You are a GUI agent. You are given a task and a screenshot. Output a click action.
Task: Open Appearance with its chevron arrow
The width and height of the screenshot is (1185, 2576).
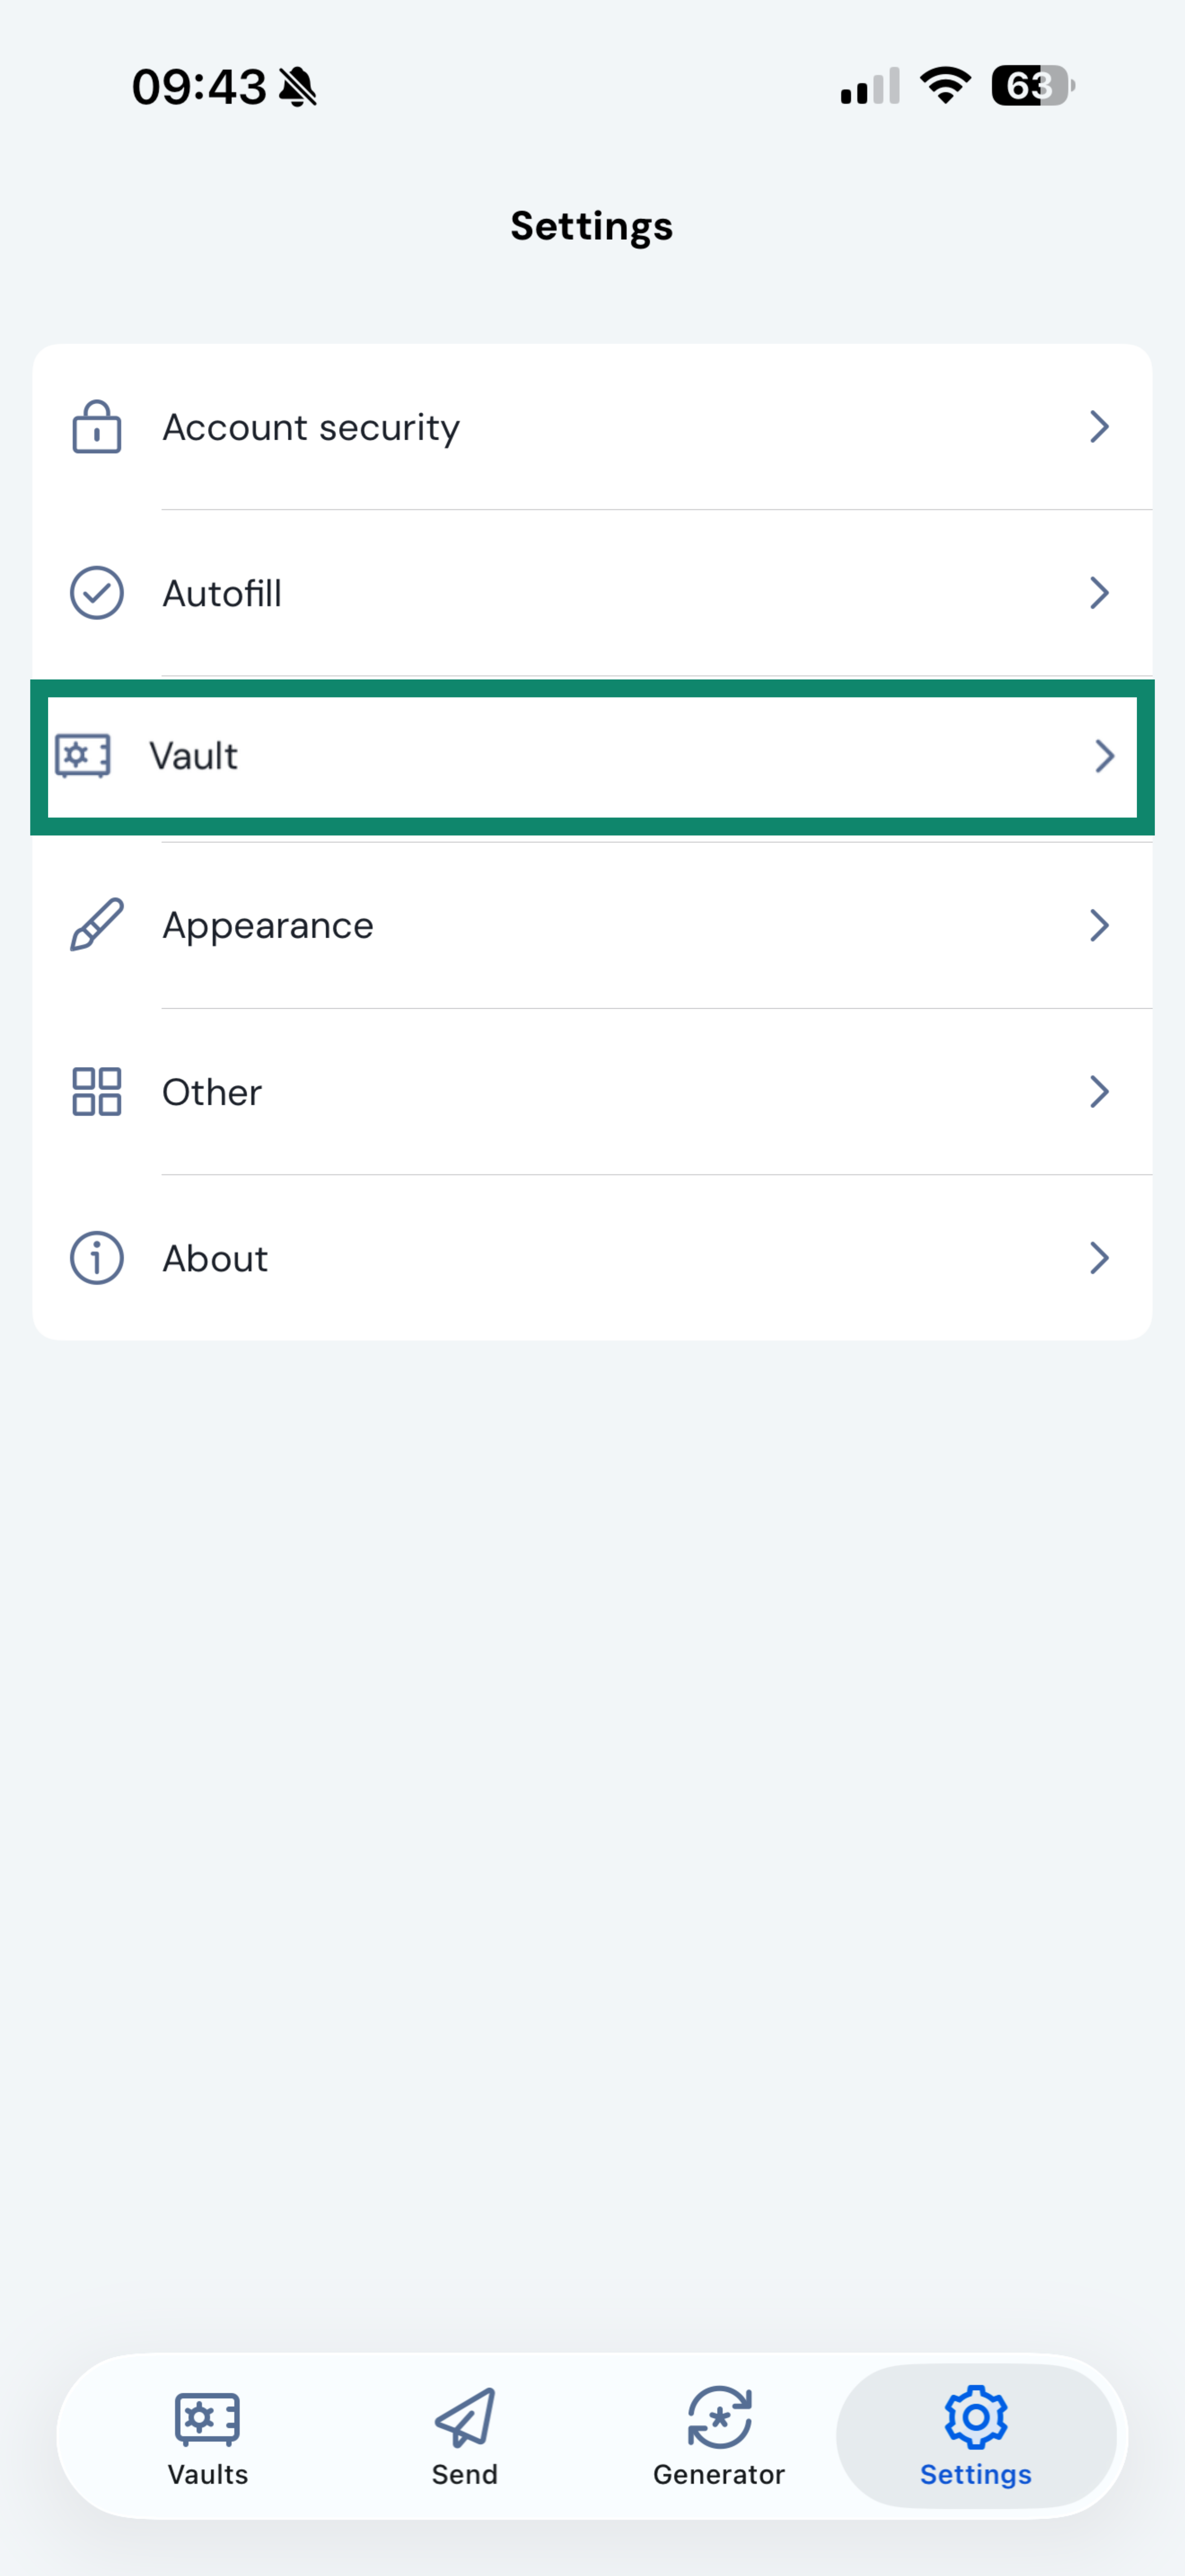pos(1099,925)
